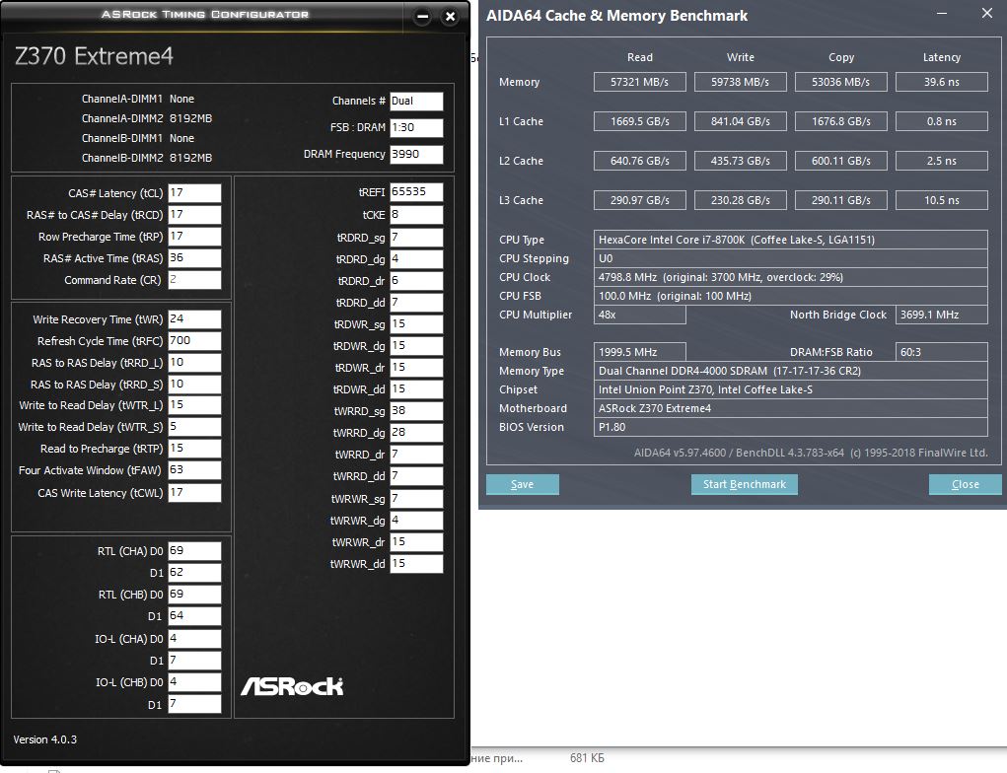
Task: Click the ChannelB-DIMM2 8192MB entry
Action: (x=146, y=158)
